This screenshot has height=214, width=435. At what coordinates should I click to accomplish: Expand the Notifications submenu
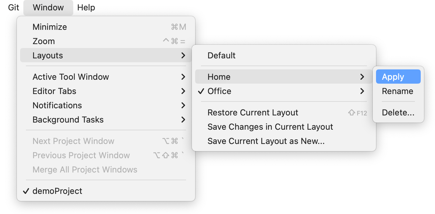pos(57,105)
